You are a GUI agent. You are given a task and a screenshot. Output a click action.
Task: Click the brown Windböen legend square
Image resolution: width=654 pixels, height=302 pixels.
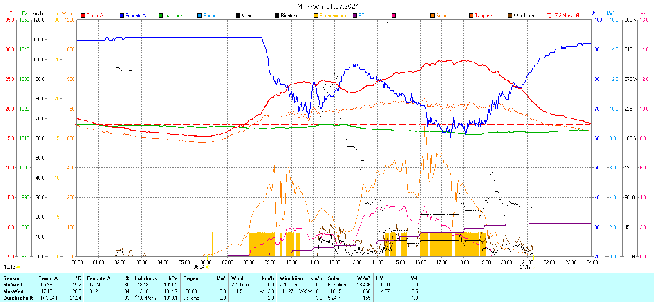tap(510, 16)
